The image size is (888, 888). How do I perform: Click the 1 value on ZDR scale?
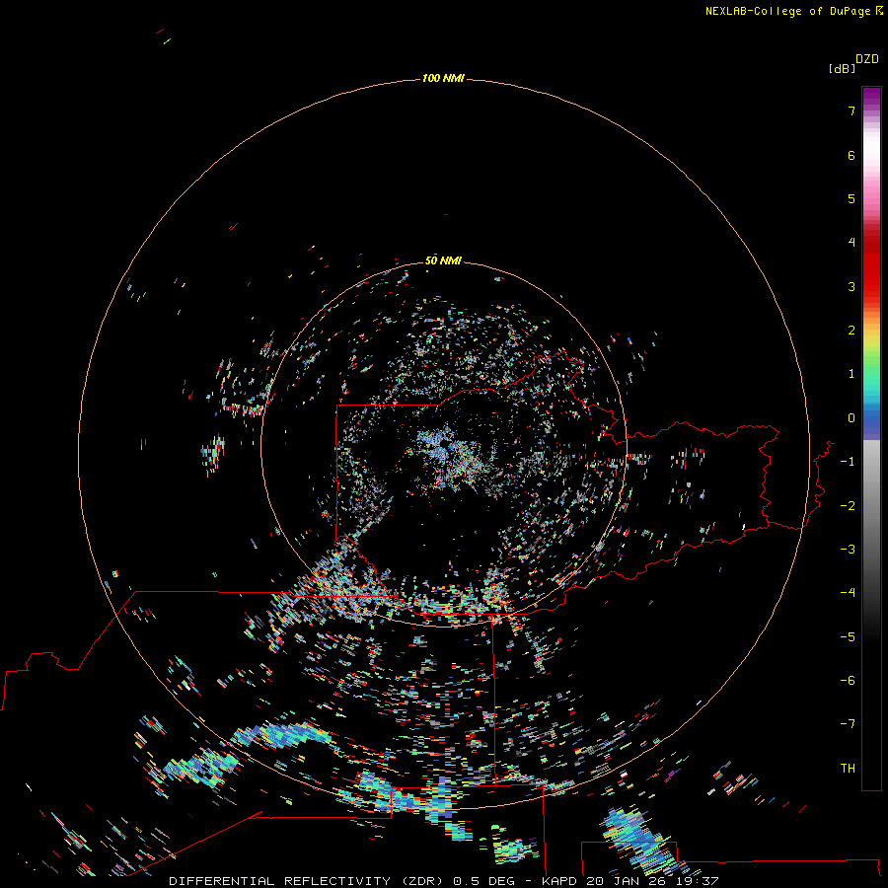pos(851,374)
